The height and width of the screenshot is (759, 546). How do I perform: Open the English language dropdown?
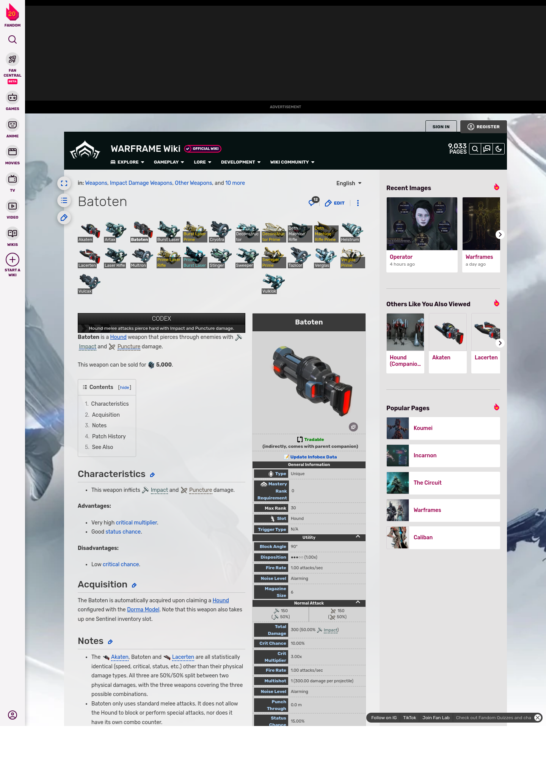[349, 183]
